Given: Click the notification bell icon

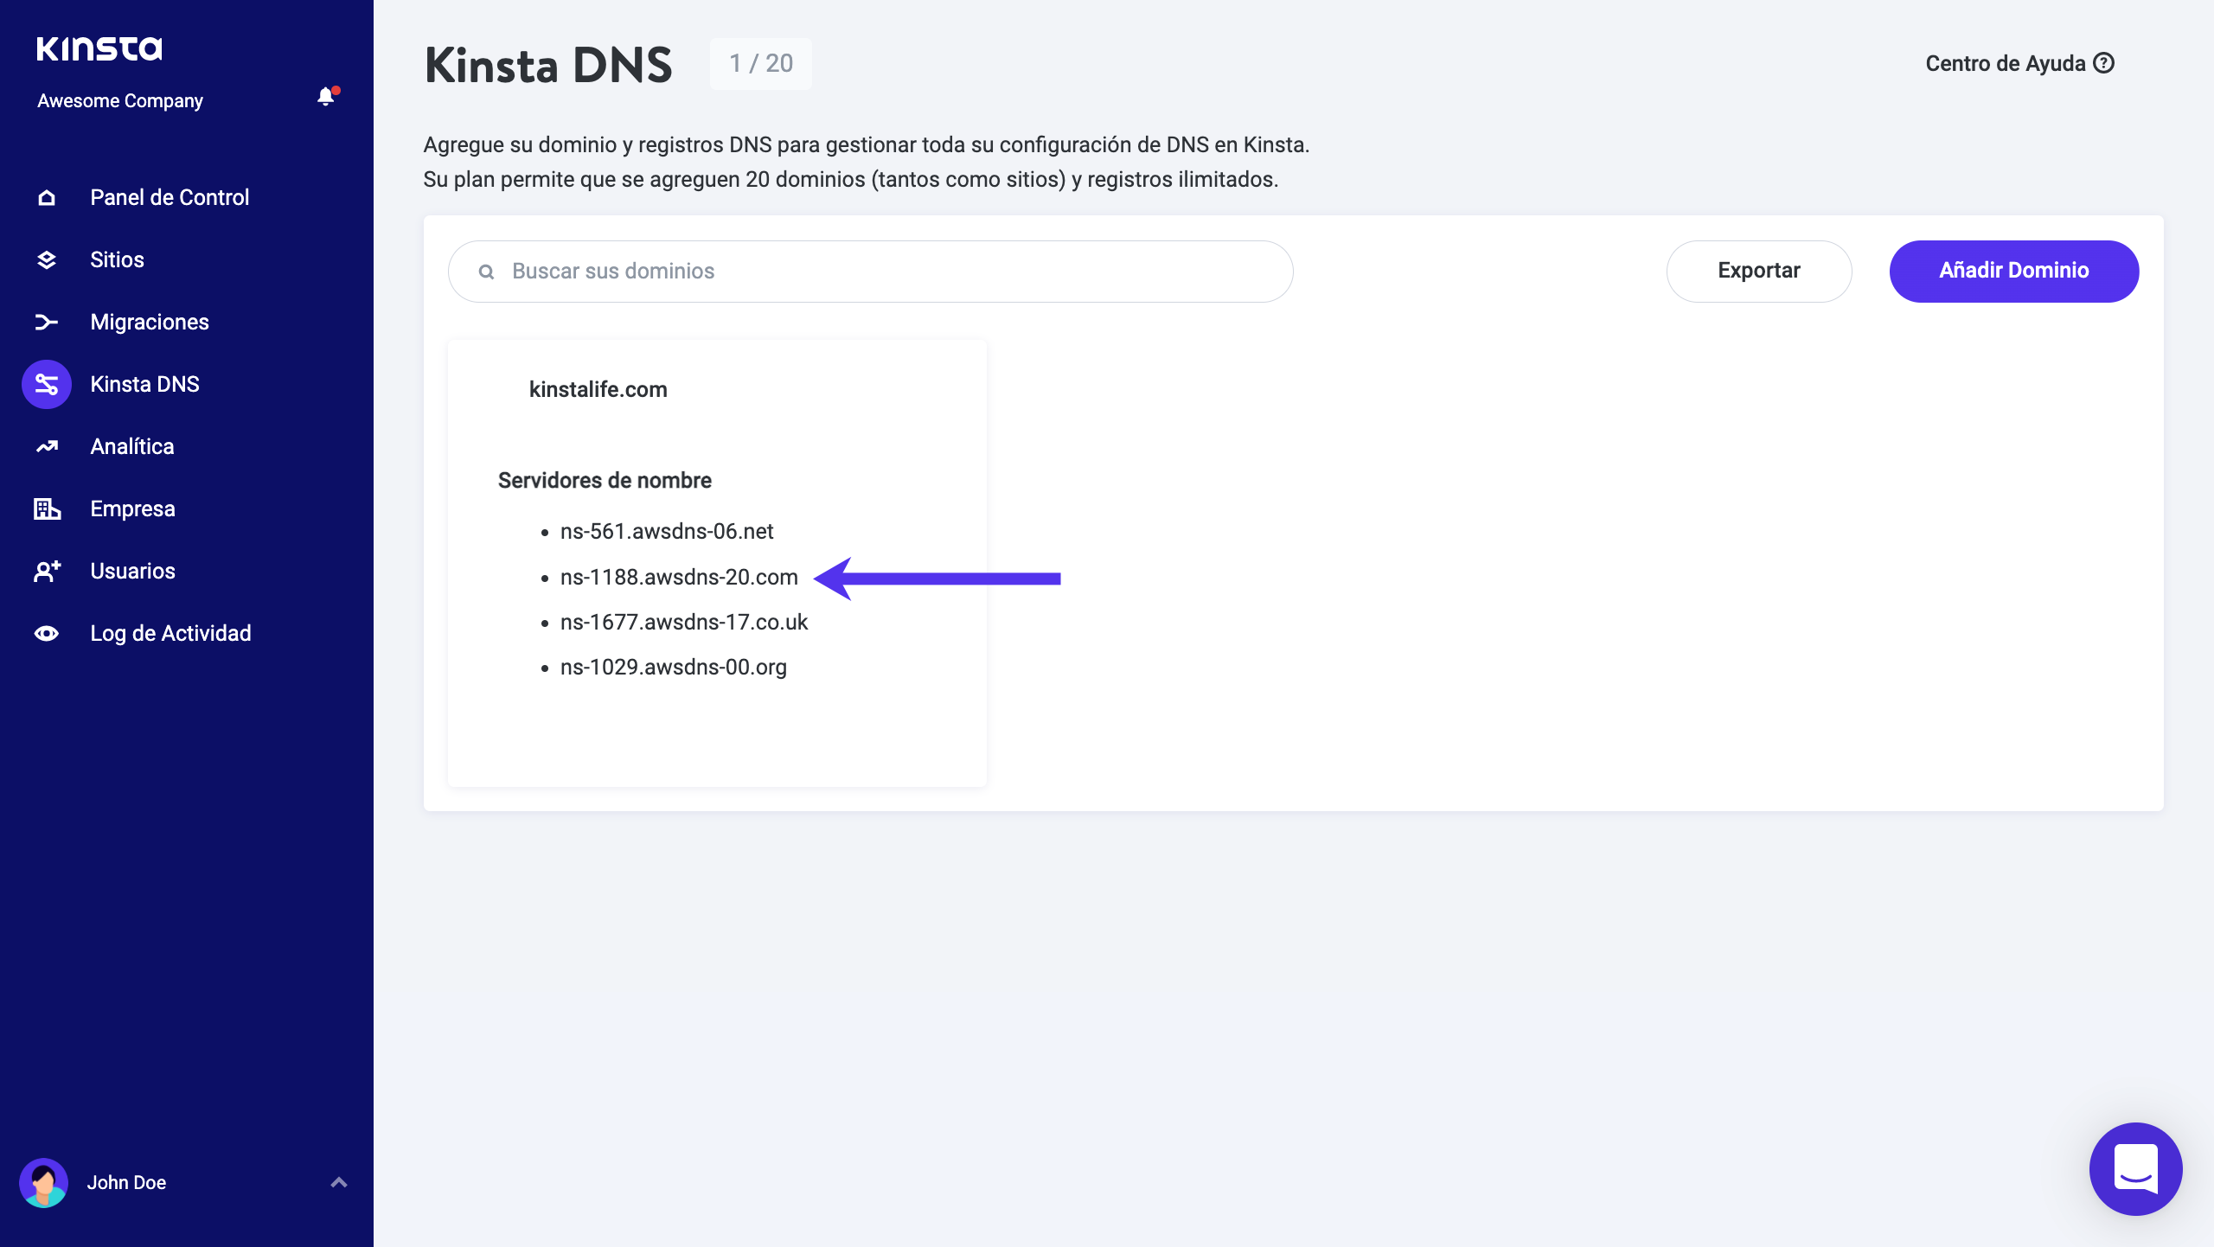Looking at the screenshot, I should [325, 97].
